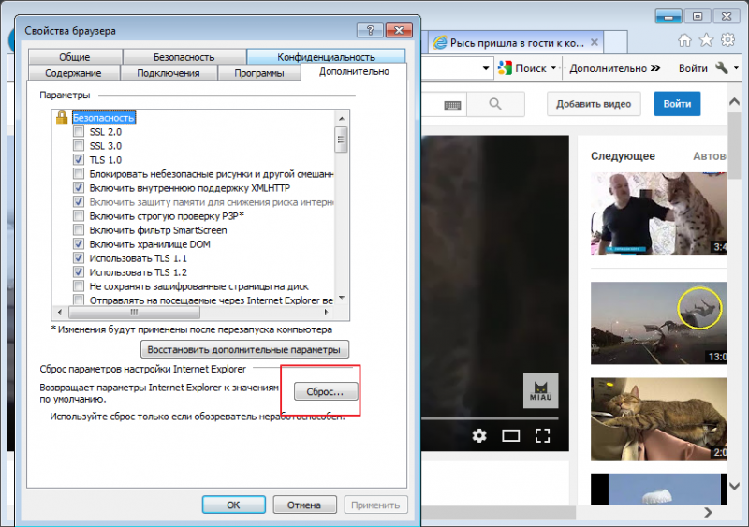Open road accident video thumbnail with yellow circle
This screenshot has width=749, height=527.
(x=659, y=323)
